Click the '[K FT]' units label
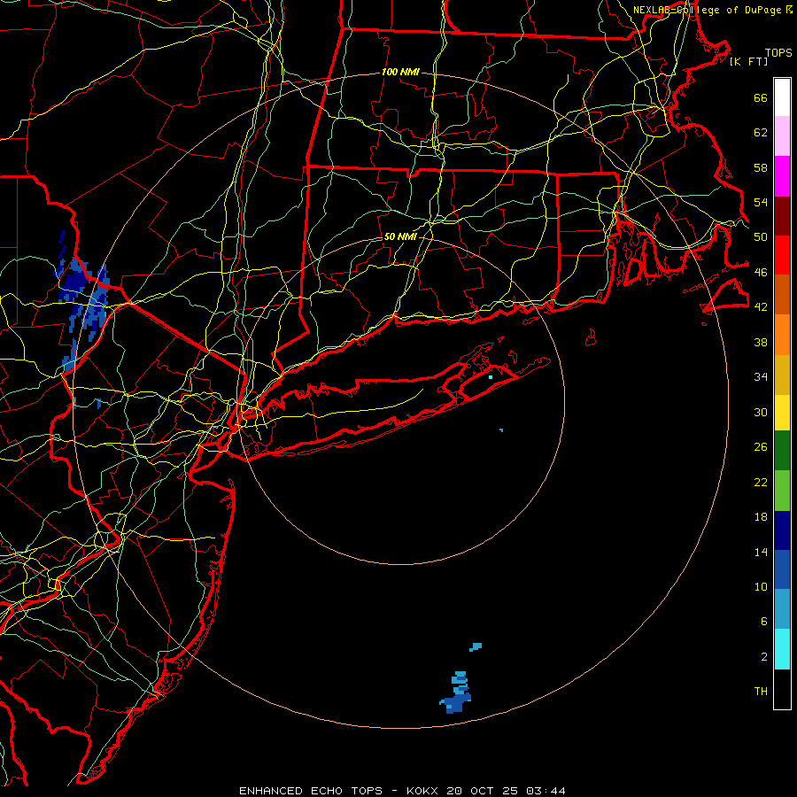797x797 pixels. pyautogui.click(x=748, y=61)
